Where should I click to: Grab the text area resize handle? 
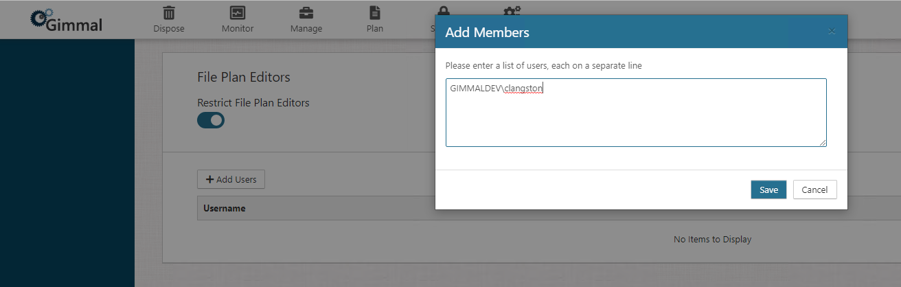823,143
